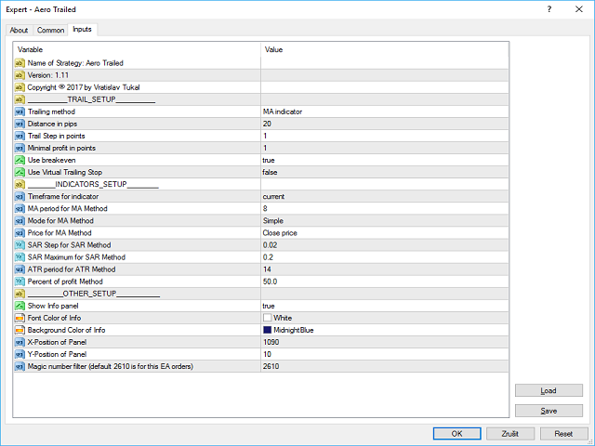Click the icon next to Distance in pips
The width and height of the screenshot is (595, 446).
(x=20, y=124)
